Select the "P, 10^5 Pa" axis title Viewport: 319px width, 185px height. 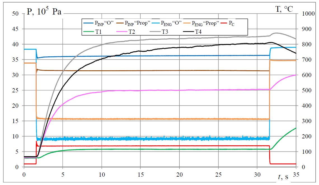(x=44, y=12)
